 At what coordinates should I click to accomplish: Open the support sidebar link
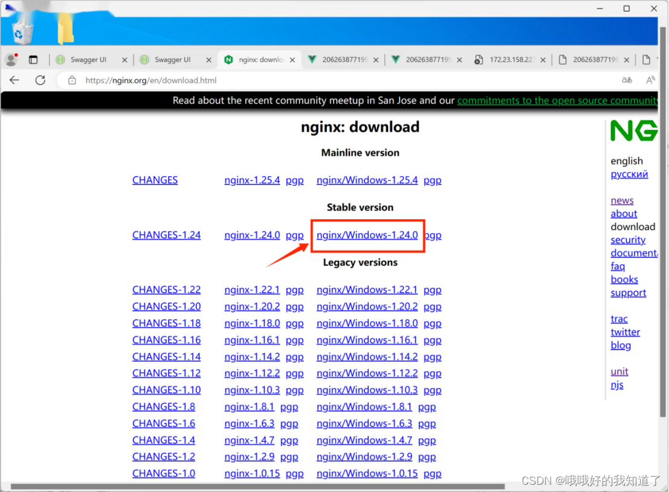tap(628, 293)
